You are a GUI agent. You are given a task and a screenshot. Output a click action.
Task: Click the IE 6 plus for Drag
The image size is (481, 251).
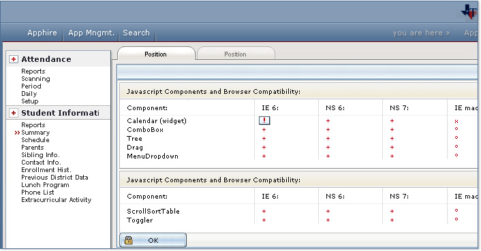tap(264, 148)
